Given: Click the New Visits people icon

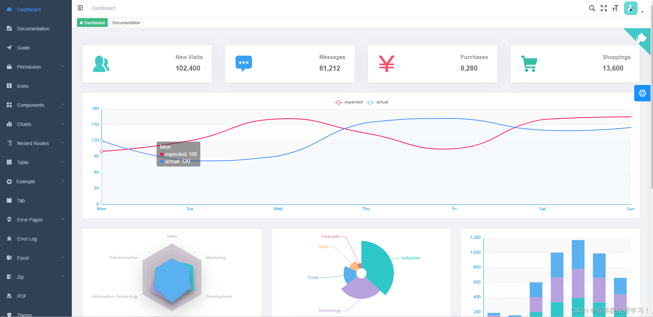Looking at the screenshot, I should 101,64.
